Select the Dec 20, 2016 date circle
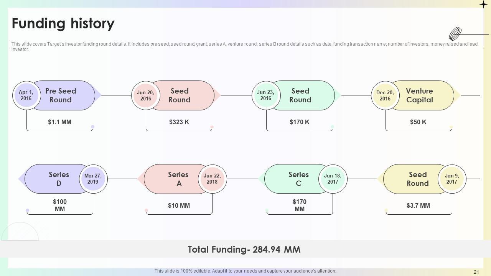The height and width of the screenshot is (276, 491). (385, 95)
